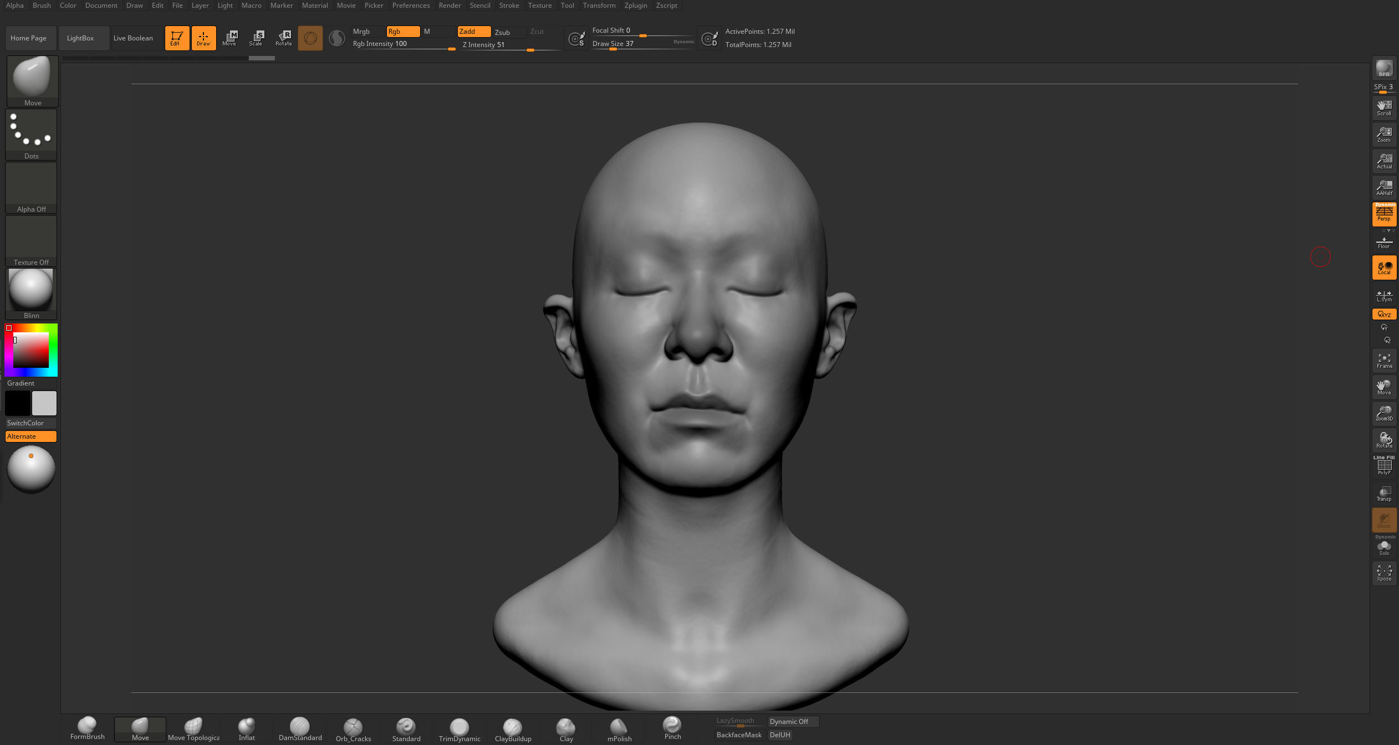This screenshot has width=1399, height=745.
Task: Click the Scroll document icon
Action: click(1384, 107)
